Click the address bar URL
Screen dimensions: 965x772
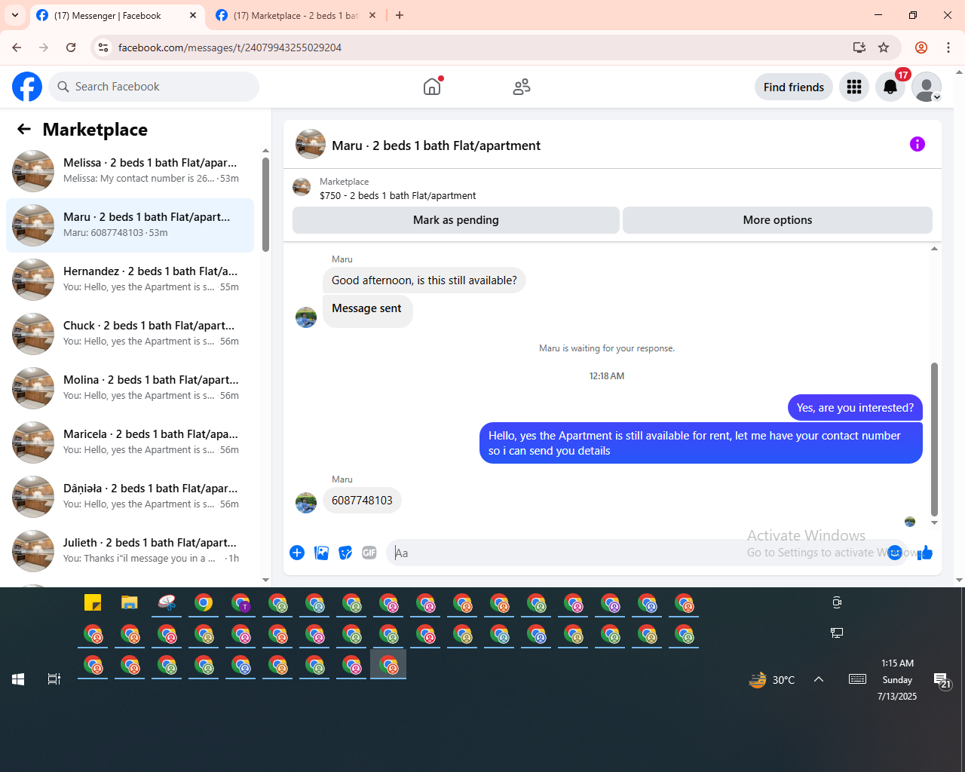[x=230, y=47]
